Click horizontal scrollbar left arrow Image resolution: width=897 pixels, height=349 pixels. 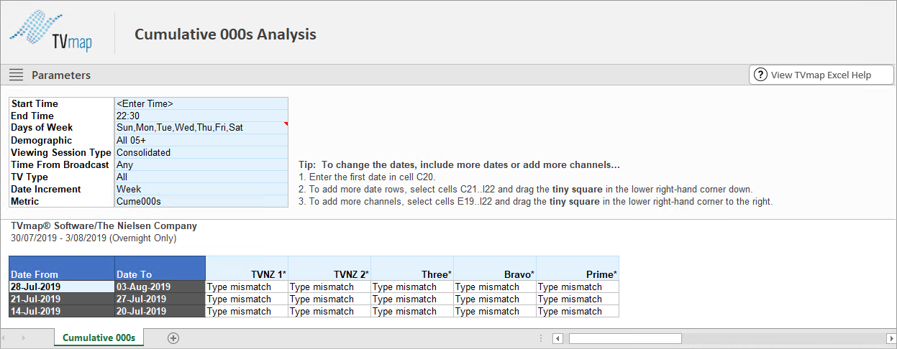[x=557, y=338]
